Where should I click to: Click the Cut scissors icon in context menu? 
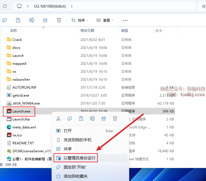click(58, 118)
